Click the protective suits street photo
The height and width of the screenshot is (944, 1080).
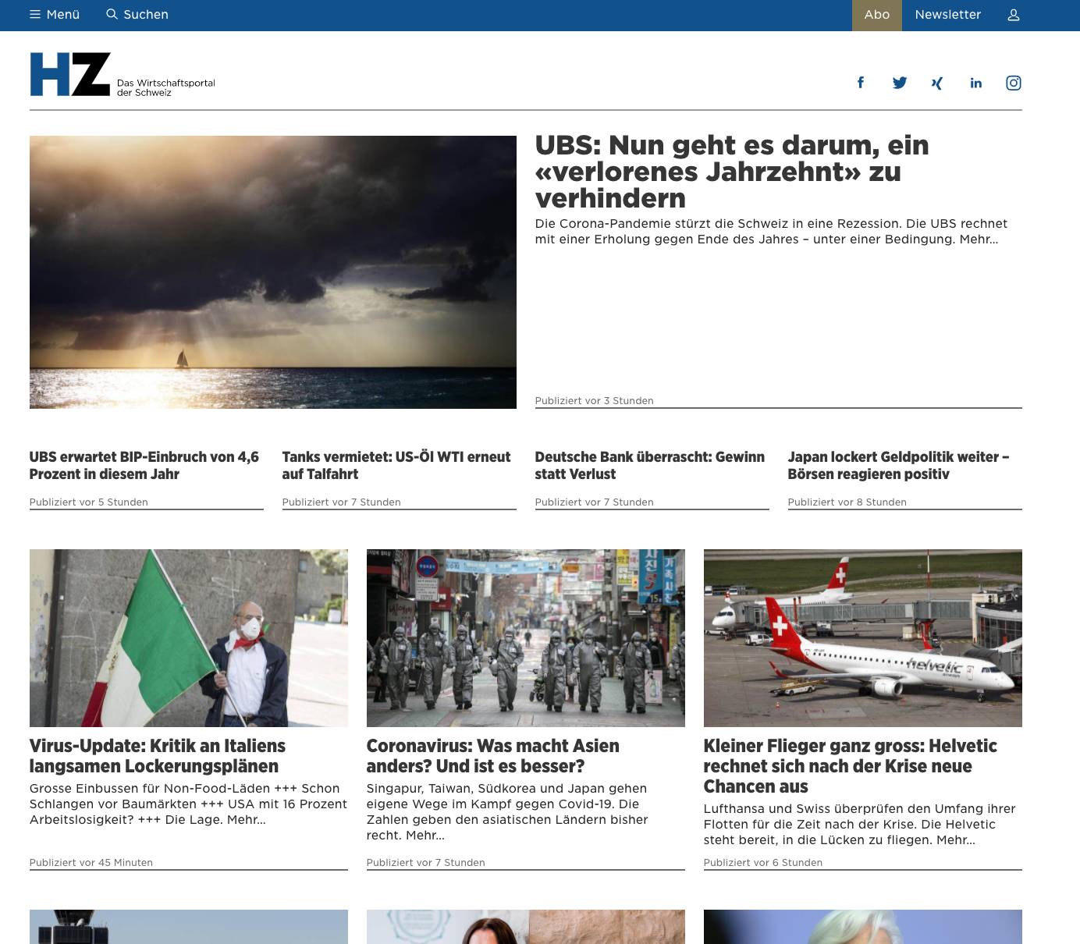[526, 638]
